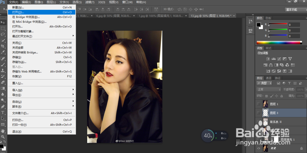Add an Exposure adjustment
307x153 pixels.
tap(285, 59)
